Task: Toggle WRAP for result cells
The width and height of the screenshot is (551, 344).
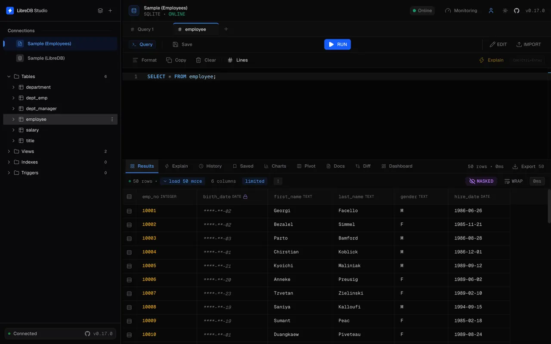Action: (514, 181)
